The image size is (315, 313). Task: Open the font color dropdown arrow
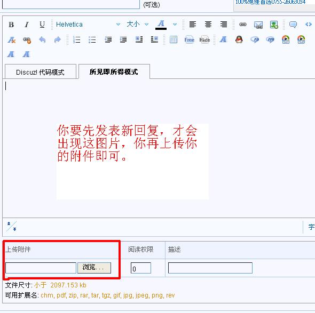pyautogui.click(x=175, y=25)
